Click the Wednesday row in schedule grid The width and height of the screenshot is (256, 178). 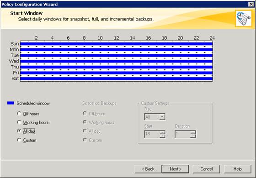point(117,61)
